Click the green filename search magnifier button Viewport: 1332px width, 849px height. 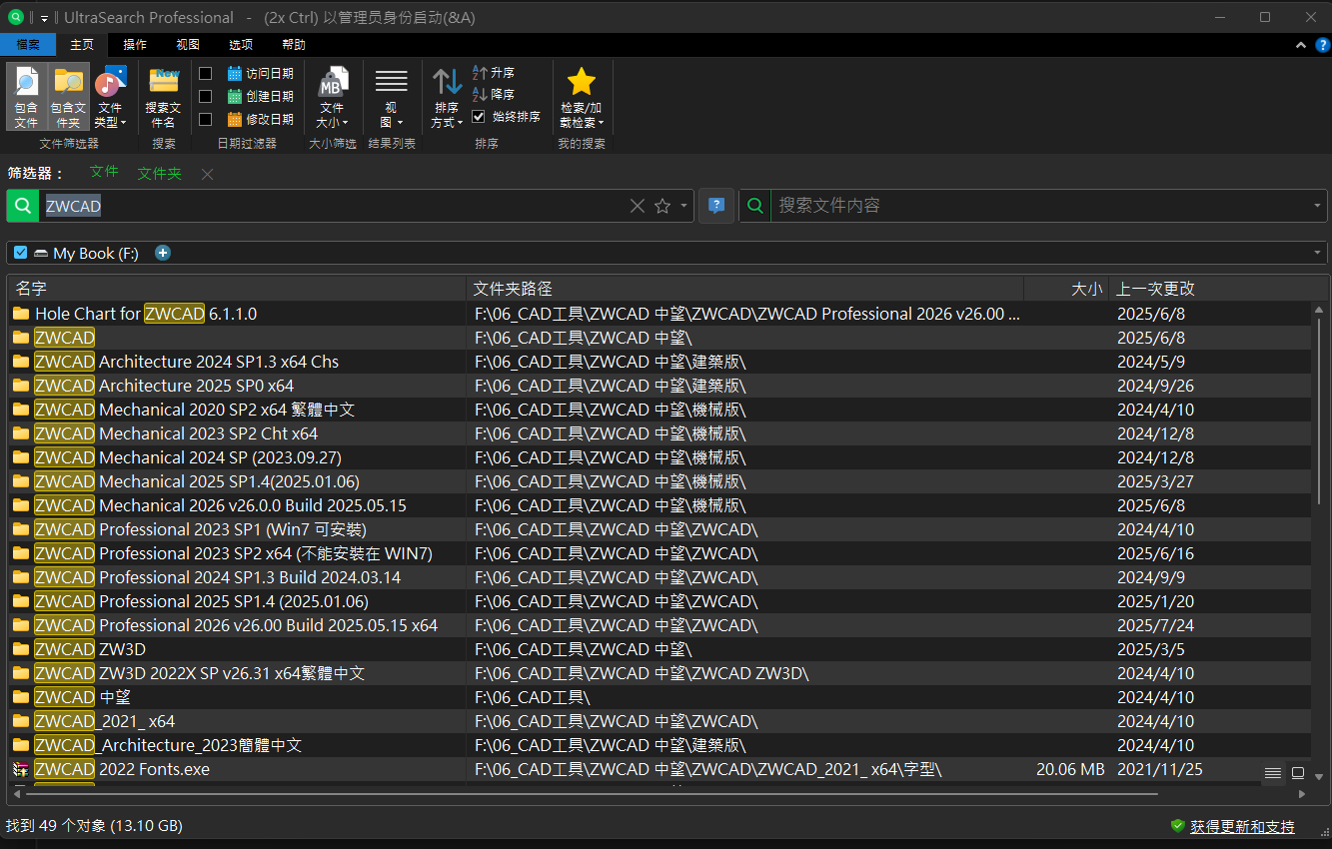23,206
